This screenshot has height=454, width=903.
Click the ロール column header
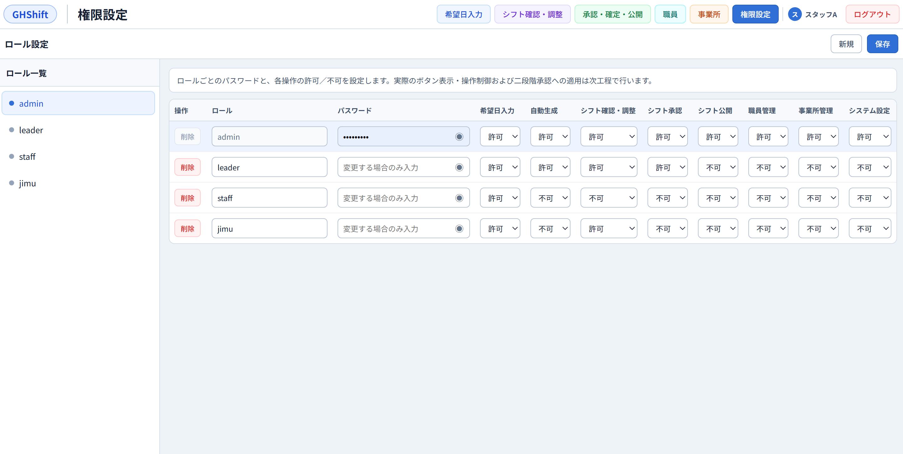222,111
